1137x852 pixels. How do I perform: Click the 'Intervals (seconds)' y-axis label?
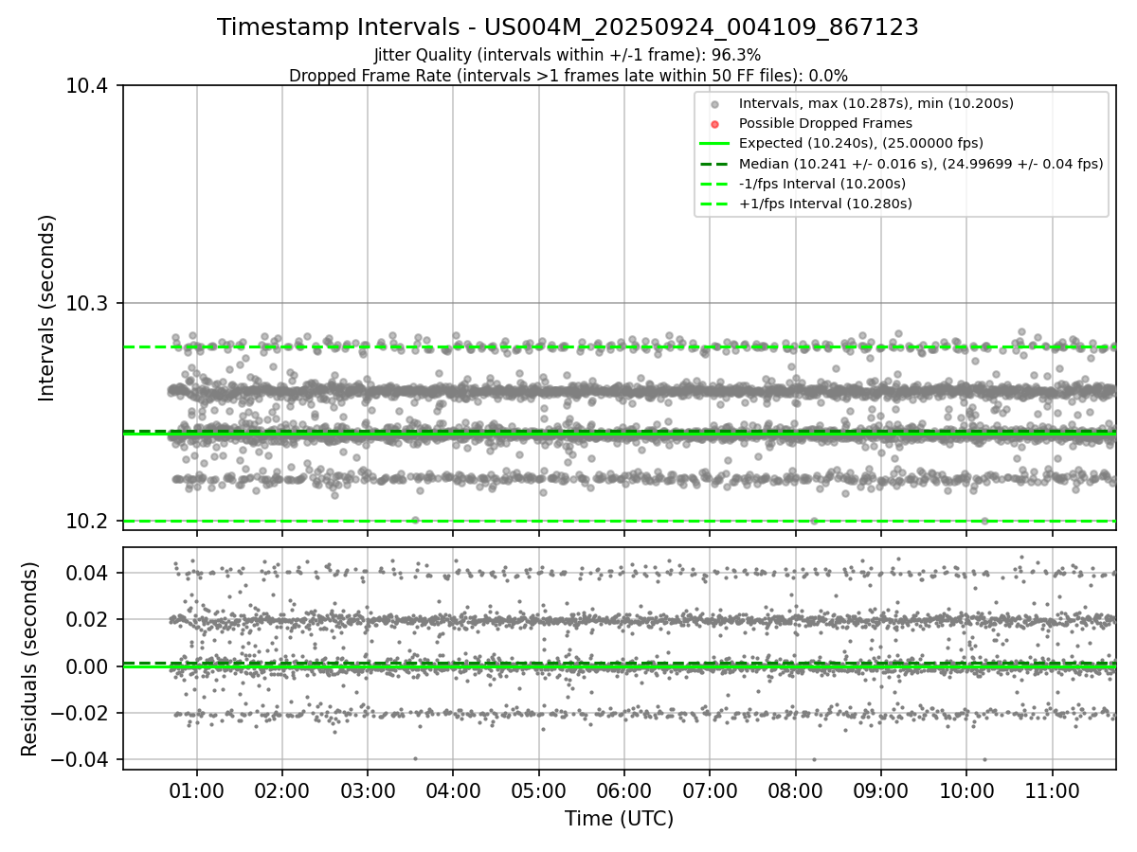[x=47, y=308]
